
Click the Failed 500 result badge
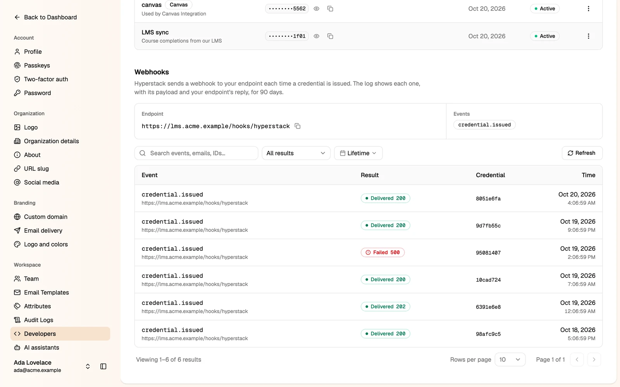pyautogui.click(x=383, y=252)
